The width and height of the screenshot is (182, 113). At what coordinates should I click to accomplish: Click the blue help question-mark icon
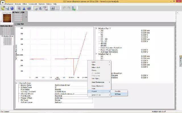(x=12, y=8)
